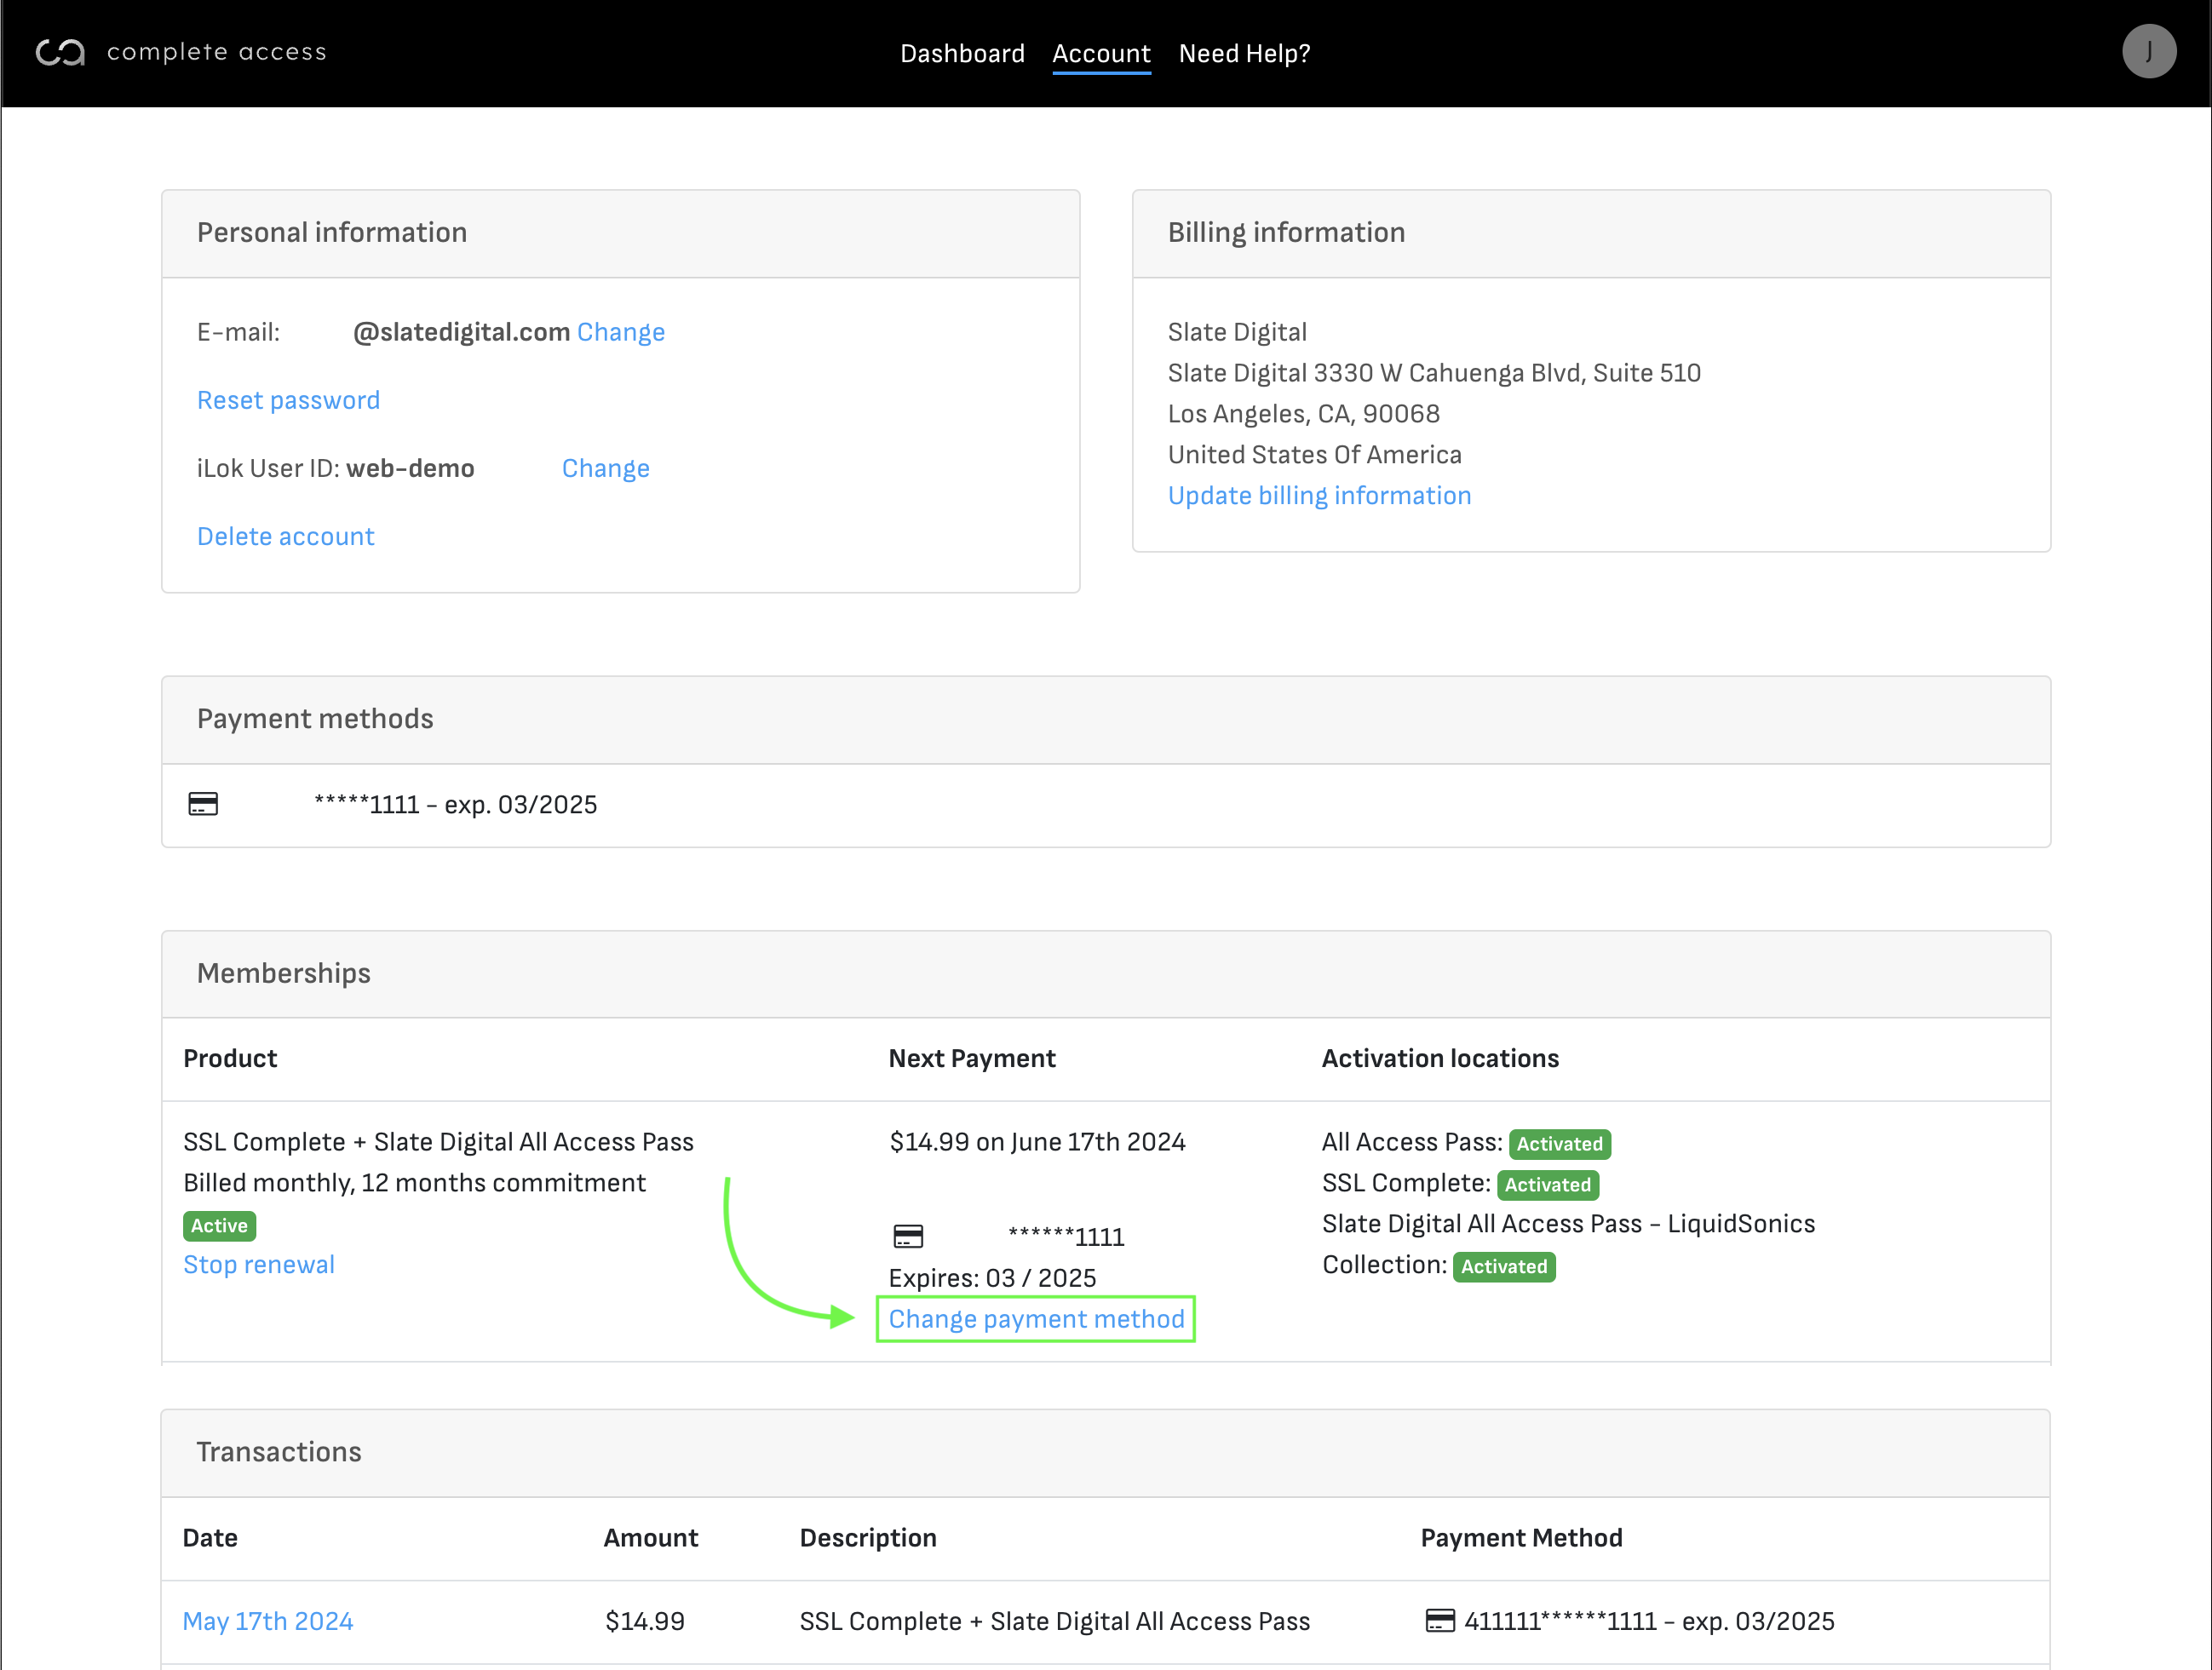Open the May 17th 2024 transaction
The width and height of the screenshot is (2212, 1670).
pos(267,1621)
